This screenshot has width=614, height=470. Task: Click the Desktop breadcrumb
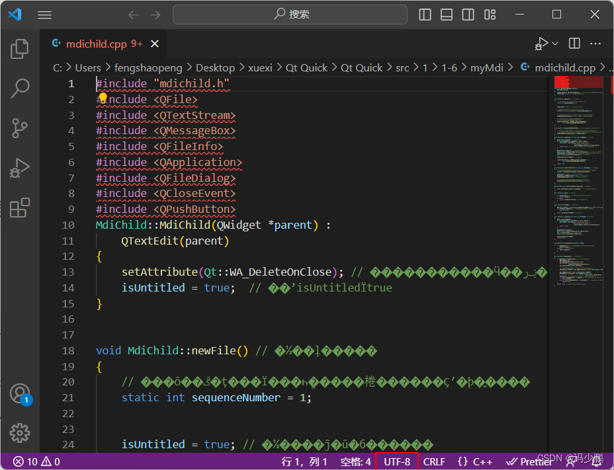pyautogui.click(x=215, y=67)
